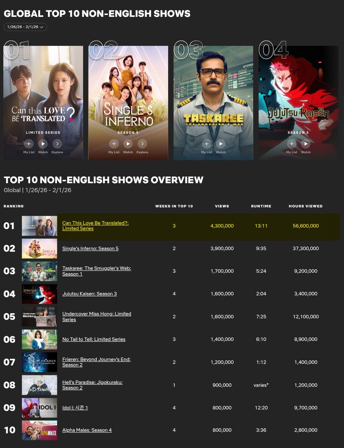344x448 pixels.
Task: Click the Weeks in Top 10 column header
Action: [x=174, y=206]
